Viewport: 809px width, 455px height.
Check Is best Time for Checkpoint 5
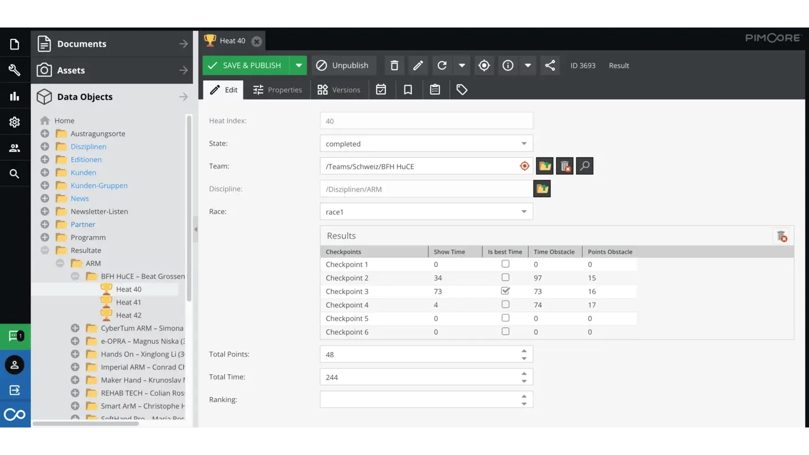(505, 318)
